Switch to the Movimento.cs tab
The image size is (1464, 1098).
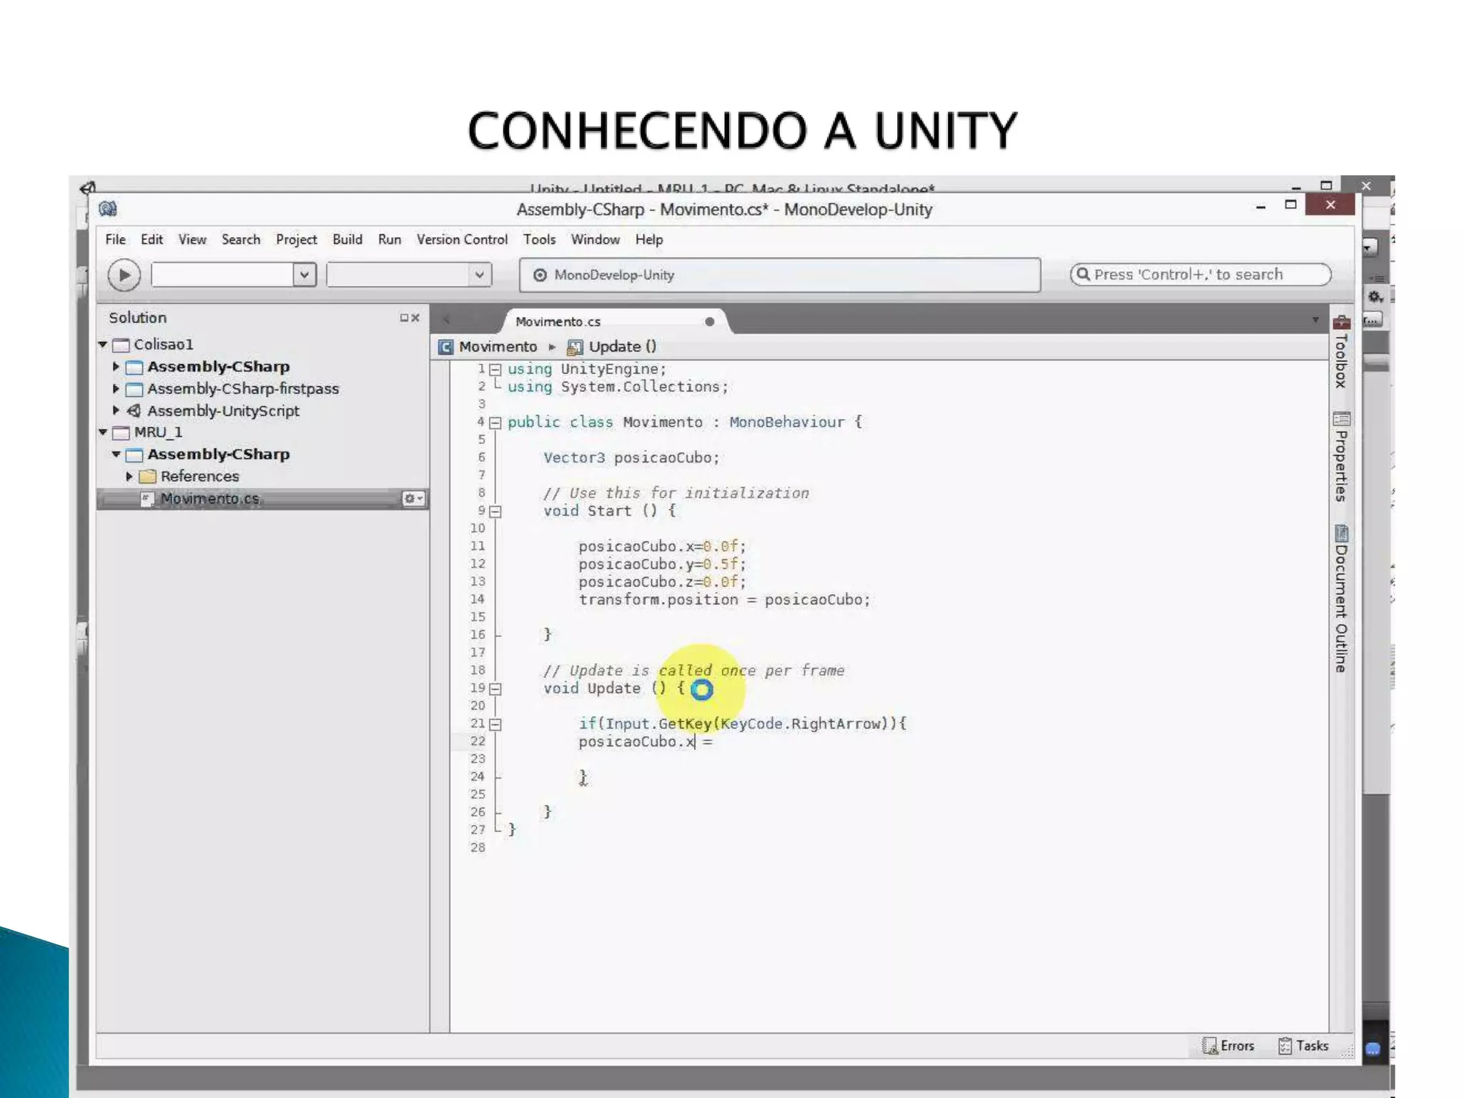[x=558, y=322]
